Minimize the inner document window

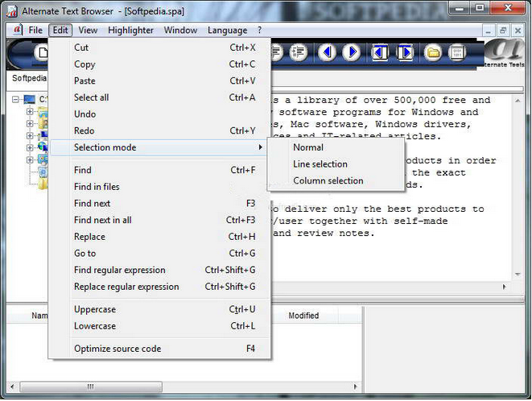click(489, 31)
